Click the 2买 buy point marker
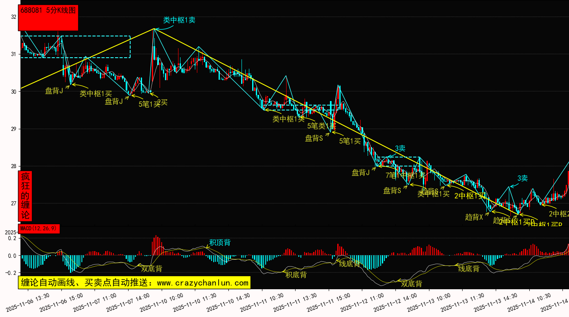This screenshot has height=317, width=569. pyautogui.click(x=162, y=102)
